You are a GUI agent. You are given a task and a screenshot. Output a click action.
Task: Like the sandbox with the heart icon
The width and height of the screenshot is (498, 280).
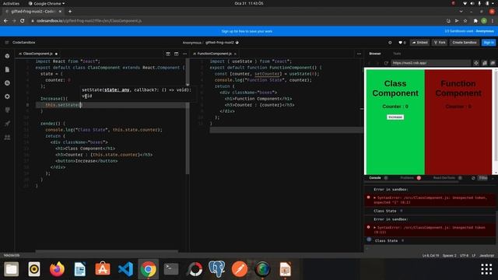point(401,43)
